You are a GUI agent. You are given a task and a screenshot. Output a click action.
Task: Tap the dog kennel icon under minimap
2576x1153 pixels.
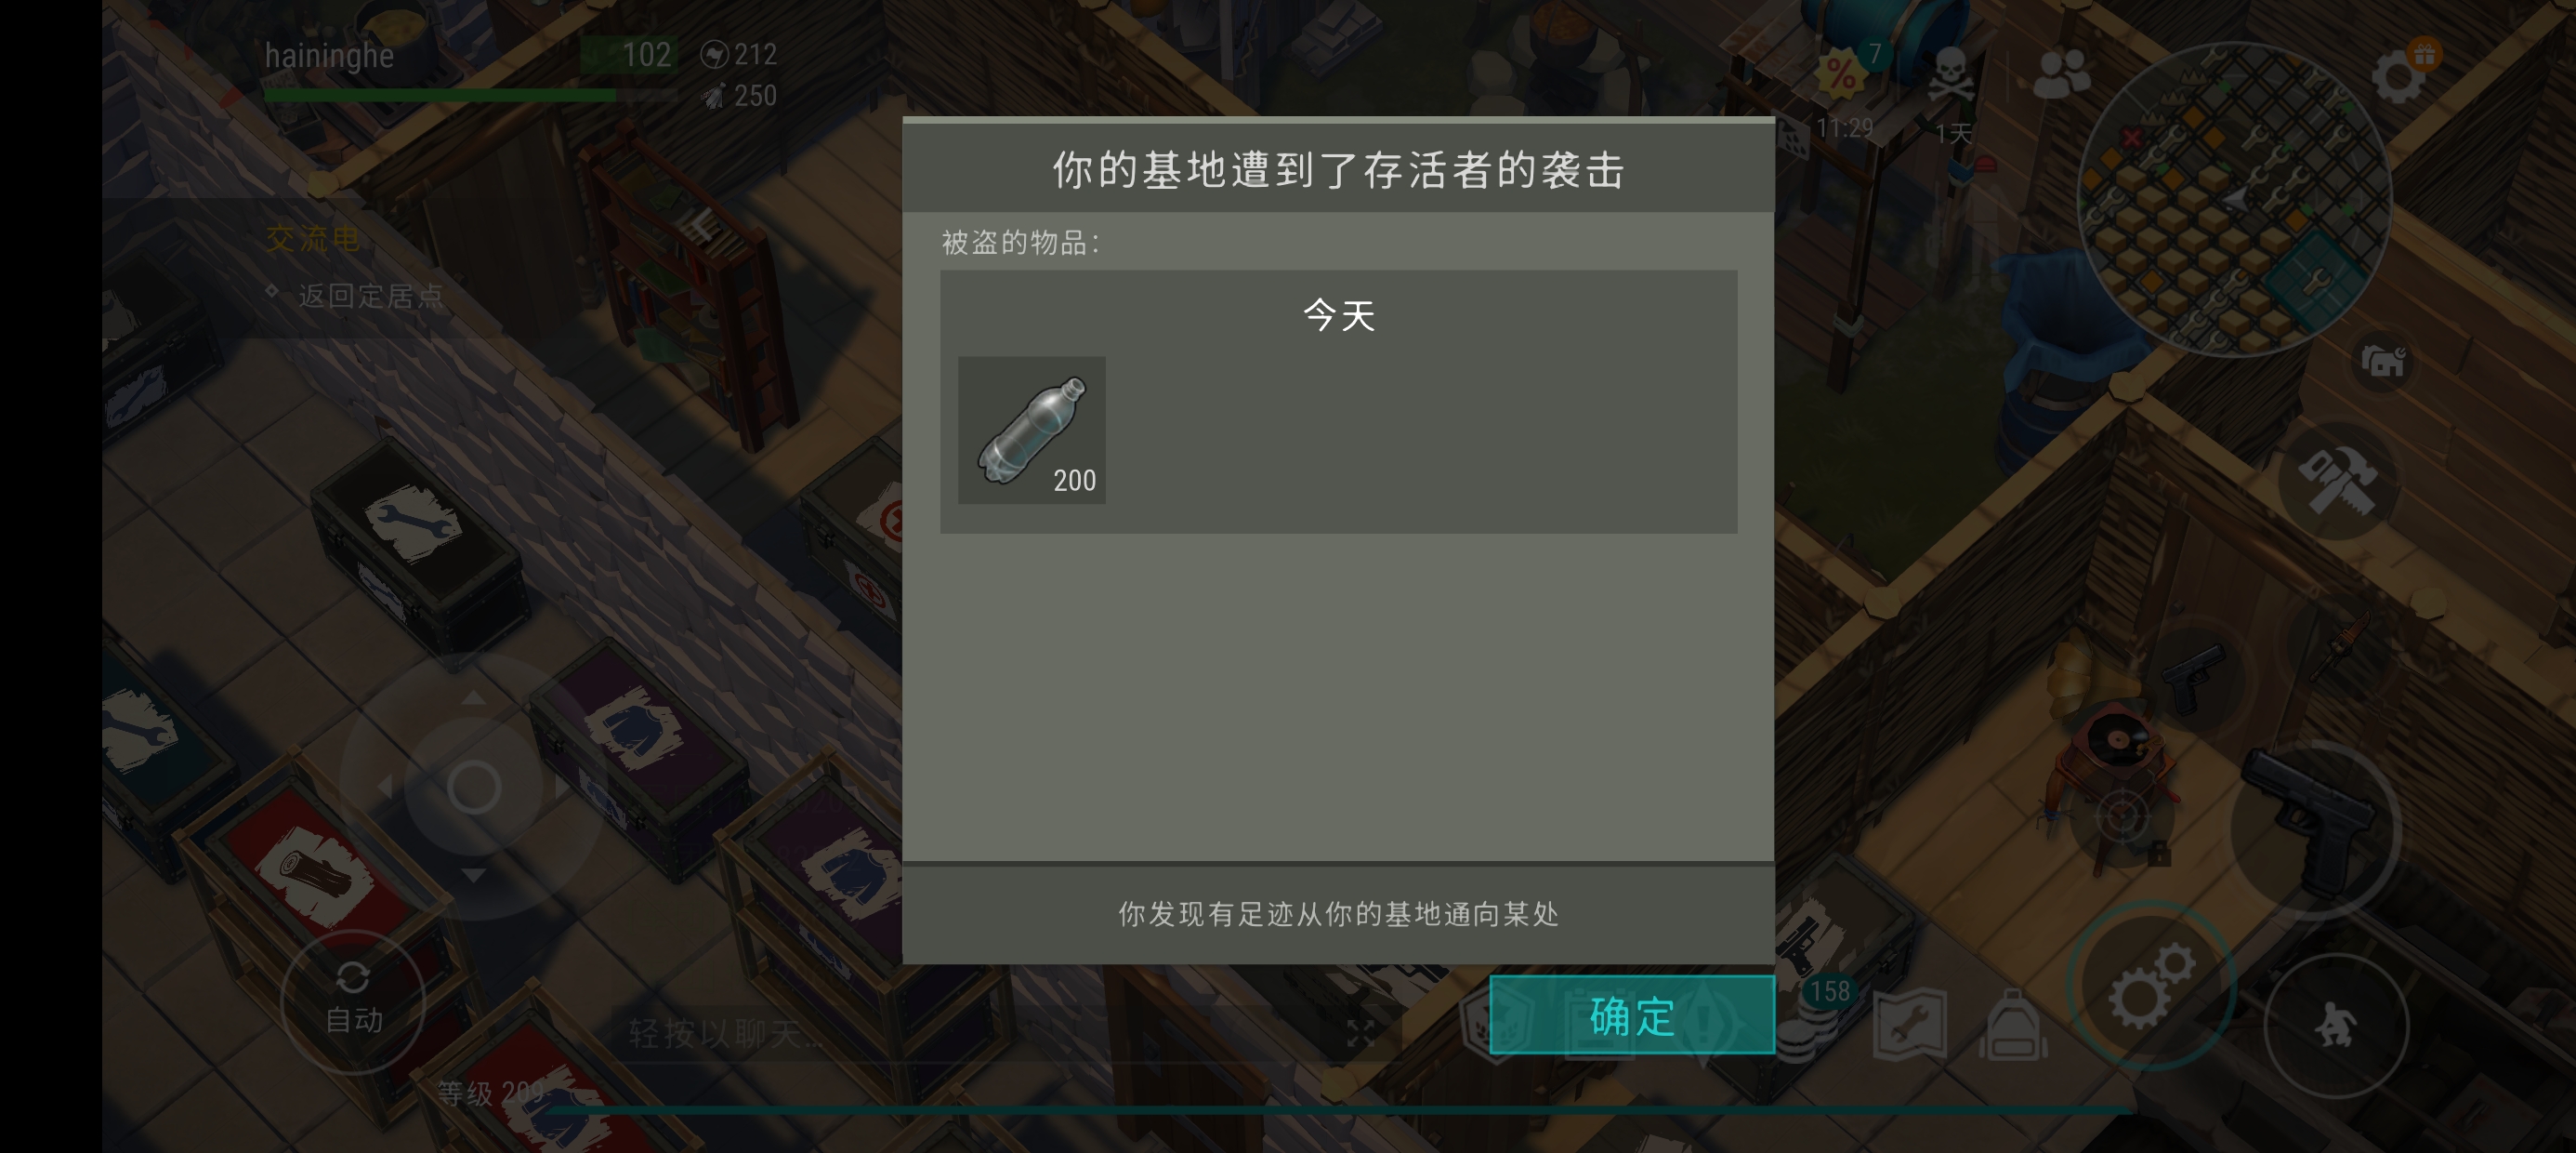2382,361
